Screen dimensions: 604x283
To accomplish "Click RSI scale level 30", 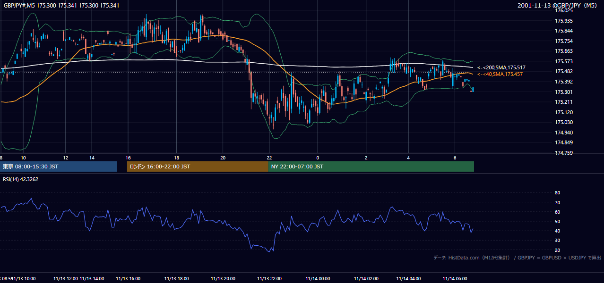I will coord(558,241).
